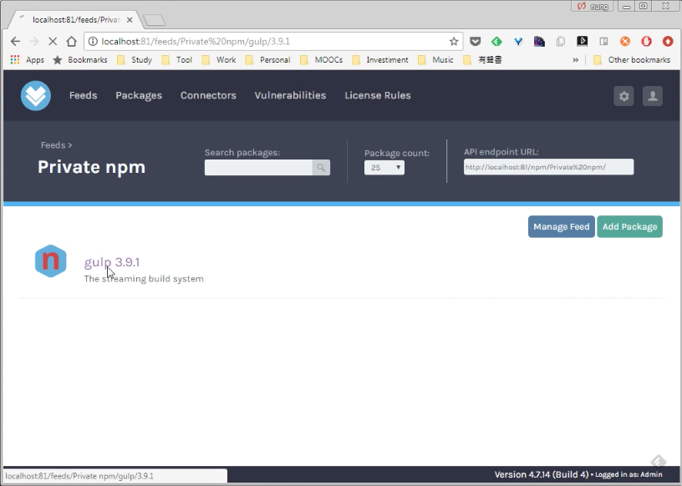
Task: Click the Opera-style red O extension icon
Action: (646, 41)
